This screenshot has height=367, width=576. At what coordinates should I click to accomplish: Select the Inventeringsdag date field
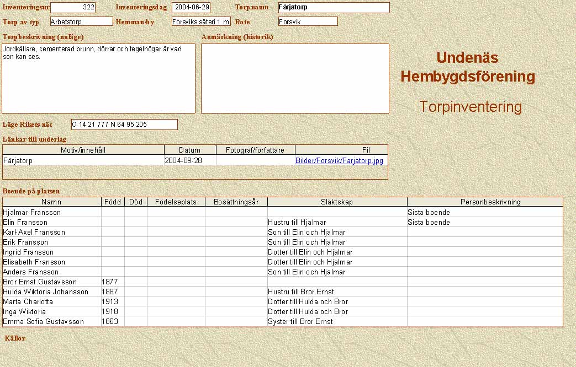[191, 8]
